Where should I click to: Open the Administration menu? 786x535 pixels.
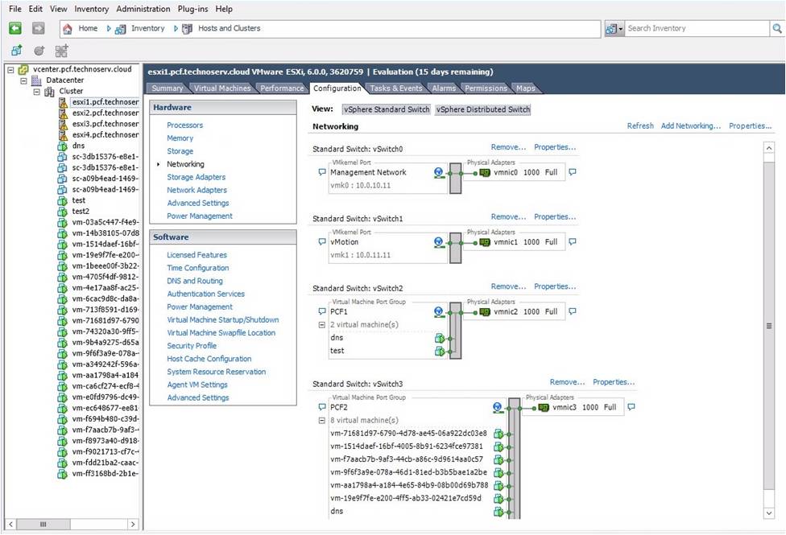click(x=143, y=9)
